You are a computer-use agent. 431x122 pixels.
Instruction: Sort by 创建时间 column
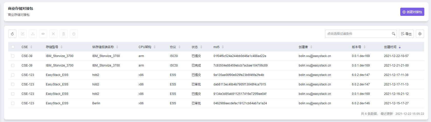pos(399,47)
